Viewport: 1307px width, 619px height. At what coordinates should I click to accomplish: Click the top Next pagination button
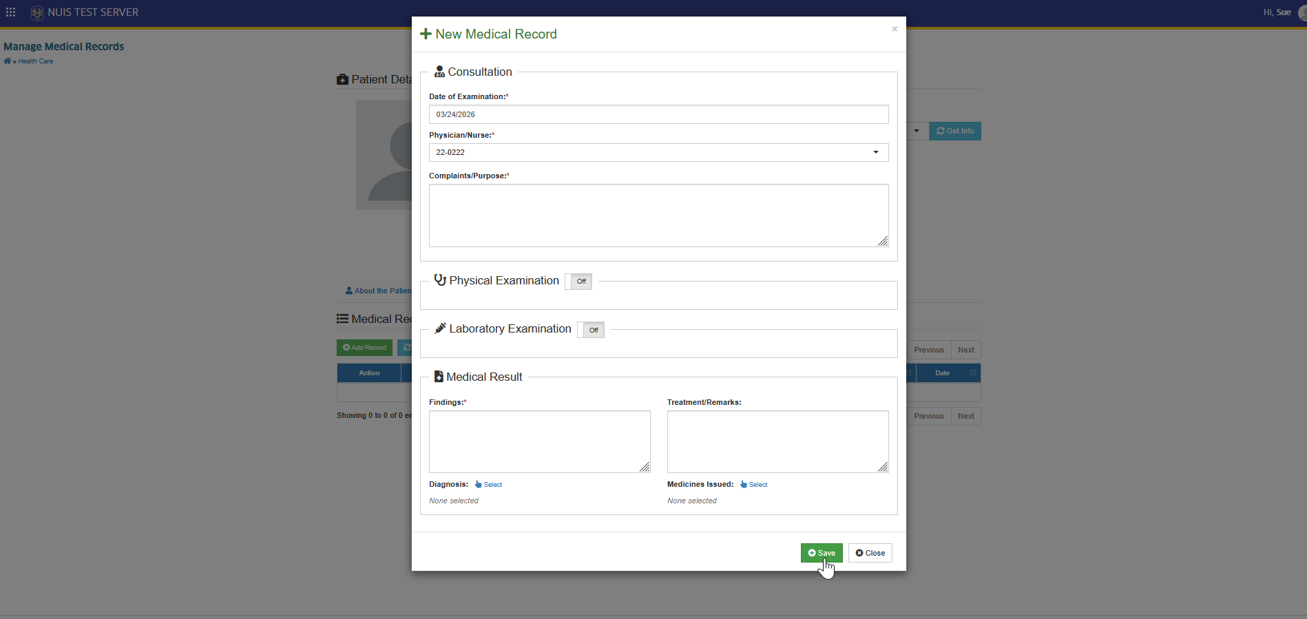click(x=966, y=350)
